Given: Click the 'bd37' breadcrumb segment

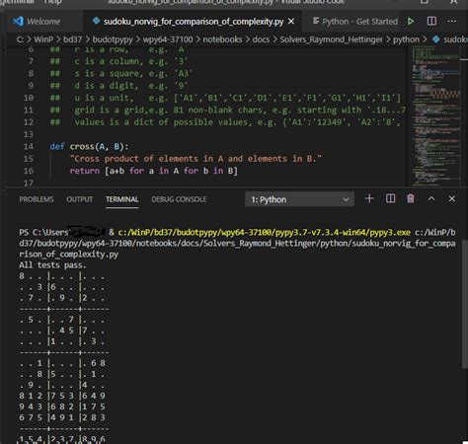Looking at the screenshot, I should 72,39.
